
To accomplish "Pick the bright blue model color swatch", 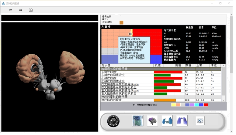I will coord(201,105).
